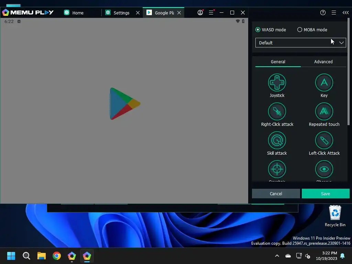Open the Windows Start menu
The image size is (352, 264).
[11, 256]
